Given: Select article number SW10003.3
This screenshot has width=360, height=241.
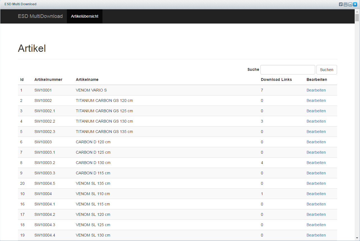Looking at the screenshot, I should click(45, 173).
